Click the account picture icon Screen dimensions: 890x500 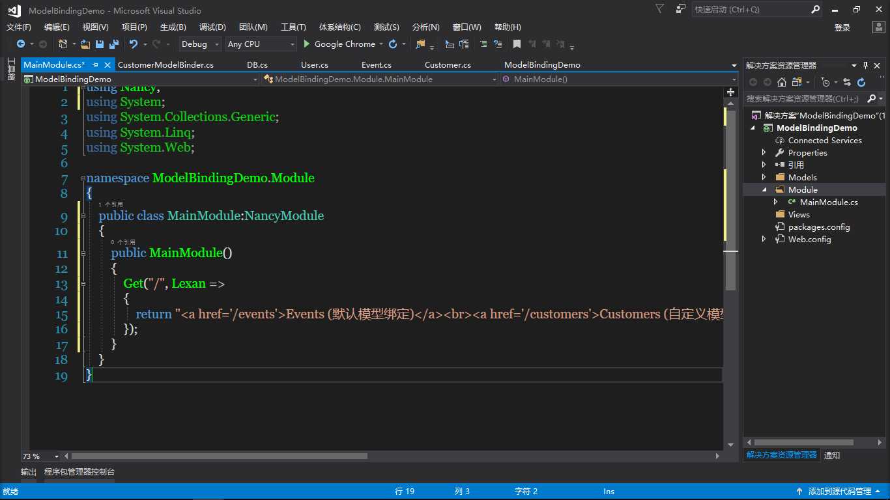pyautogui.click(x=878, y=27)
